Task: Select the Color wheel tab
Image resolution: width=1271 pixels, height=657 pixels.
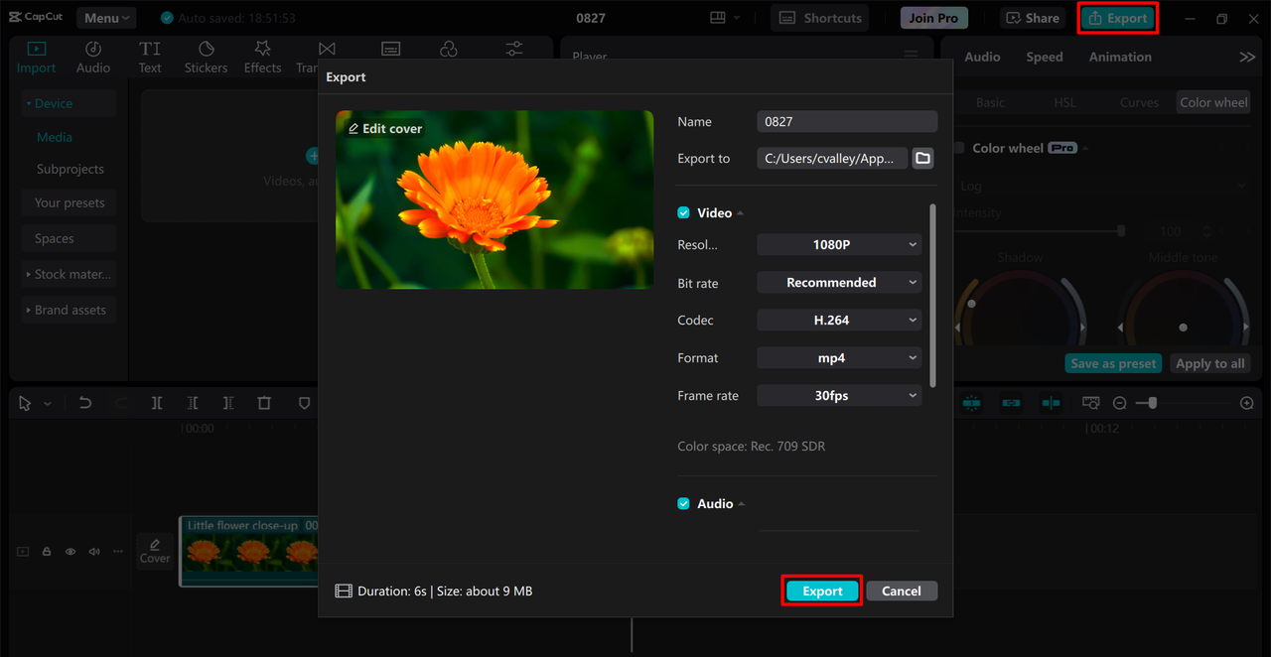Action: [1213, 102]
